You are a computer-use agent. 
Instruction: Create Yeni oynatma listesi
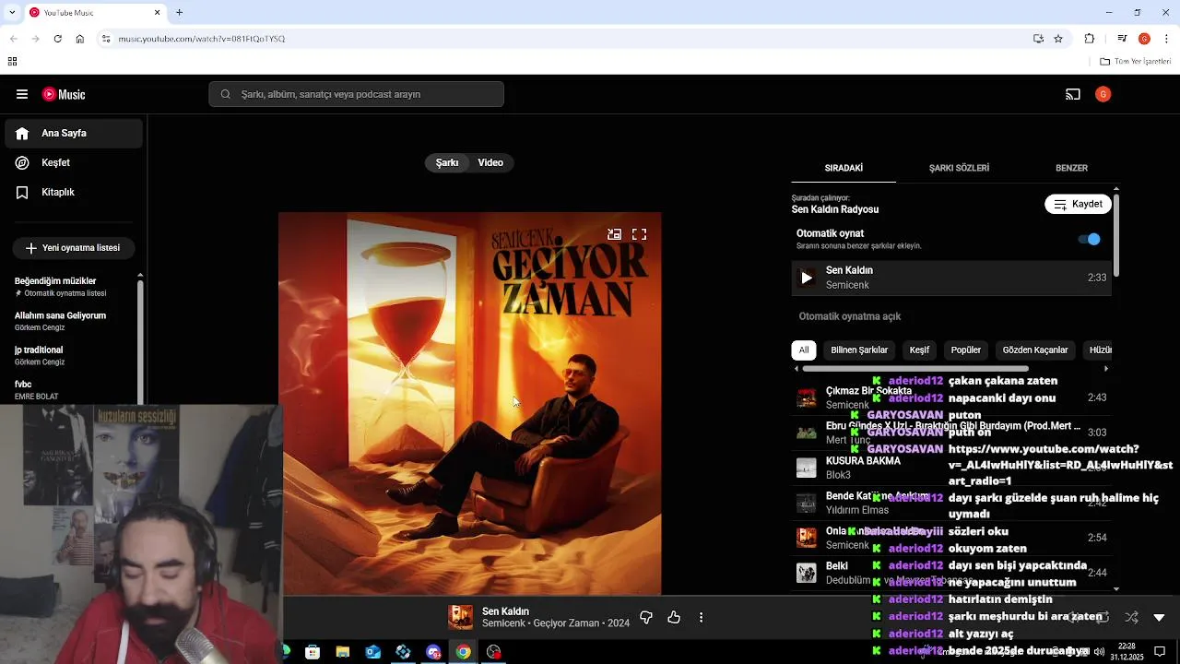click(73, 248)
